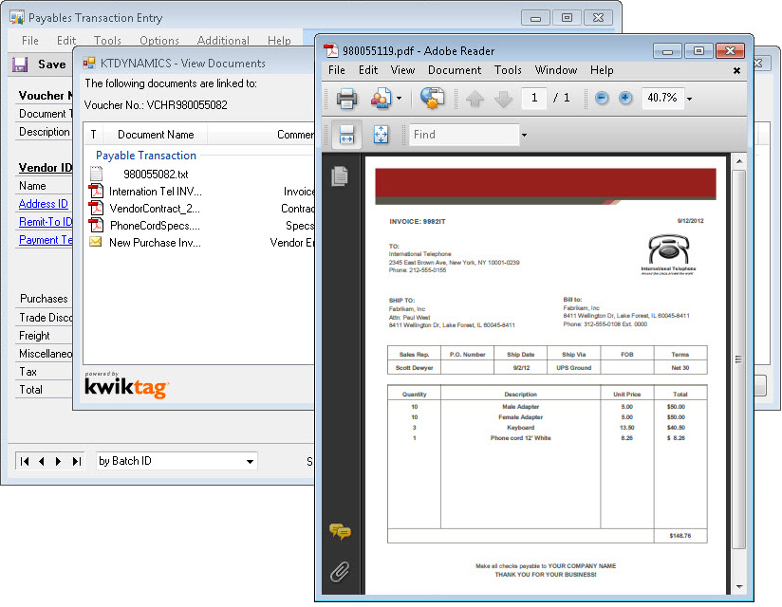
Task: Click the T column header
Action: tap(93, 135)
